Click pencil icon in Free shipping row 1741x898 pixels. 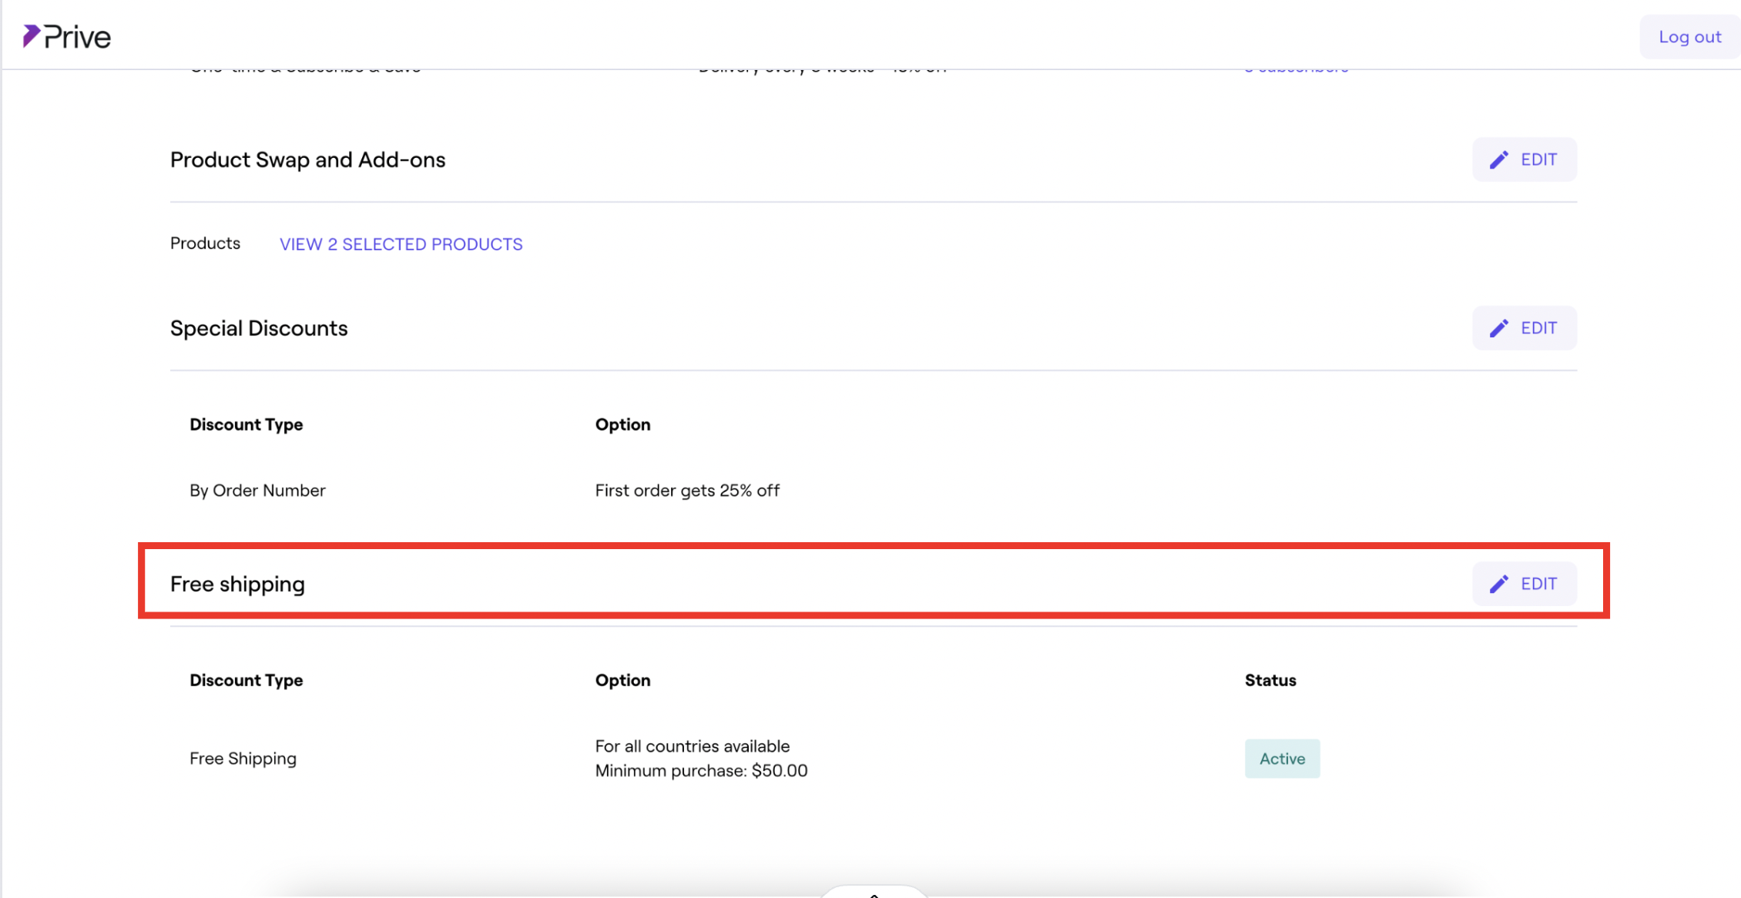pos(1498,584)
